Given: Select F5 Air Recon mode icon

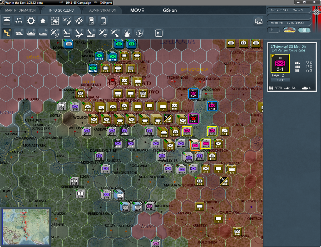Looking at the screenshot, I should [x=55, y=33].
